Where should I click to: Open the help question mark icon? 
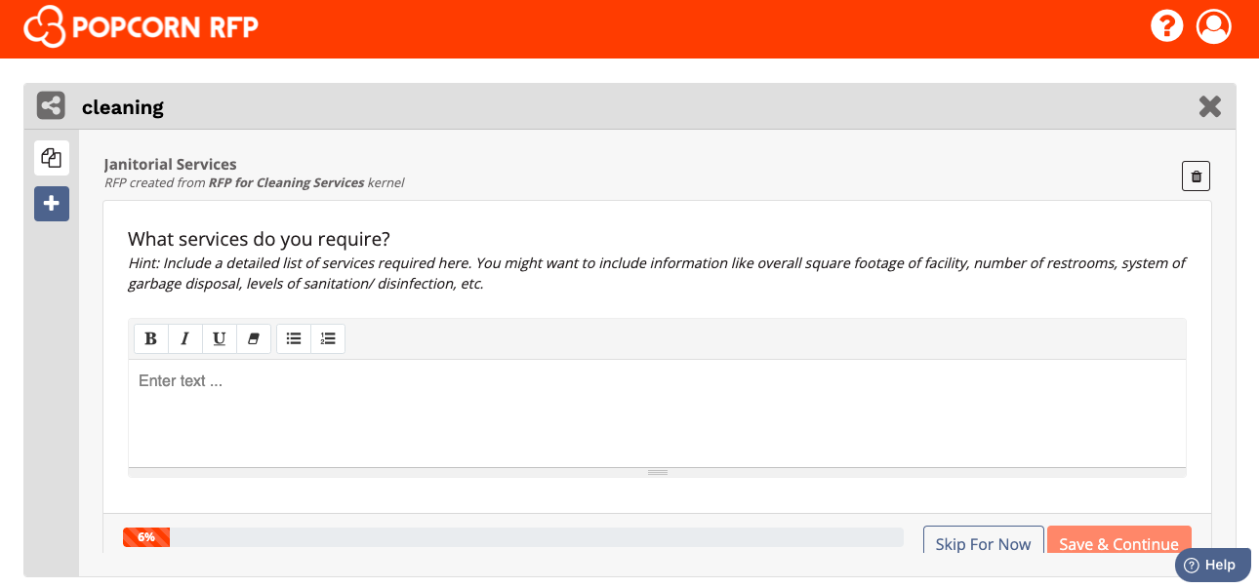pyautogui.click(x=1166, y=25)
